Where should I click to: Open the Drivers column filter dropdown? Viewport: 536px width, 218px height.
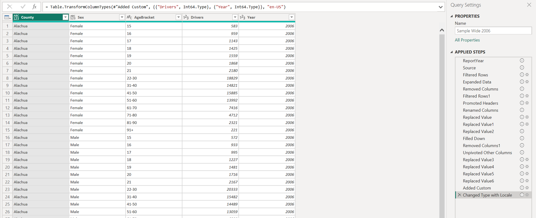point(235,17)
